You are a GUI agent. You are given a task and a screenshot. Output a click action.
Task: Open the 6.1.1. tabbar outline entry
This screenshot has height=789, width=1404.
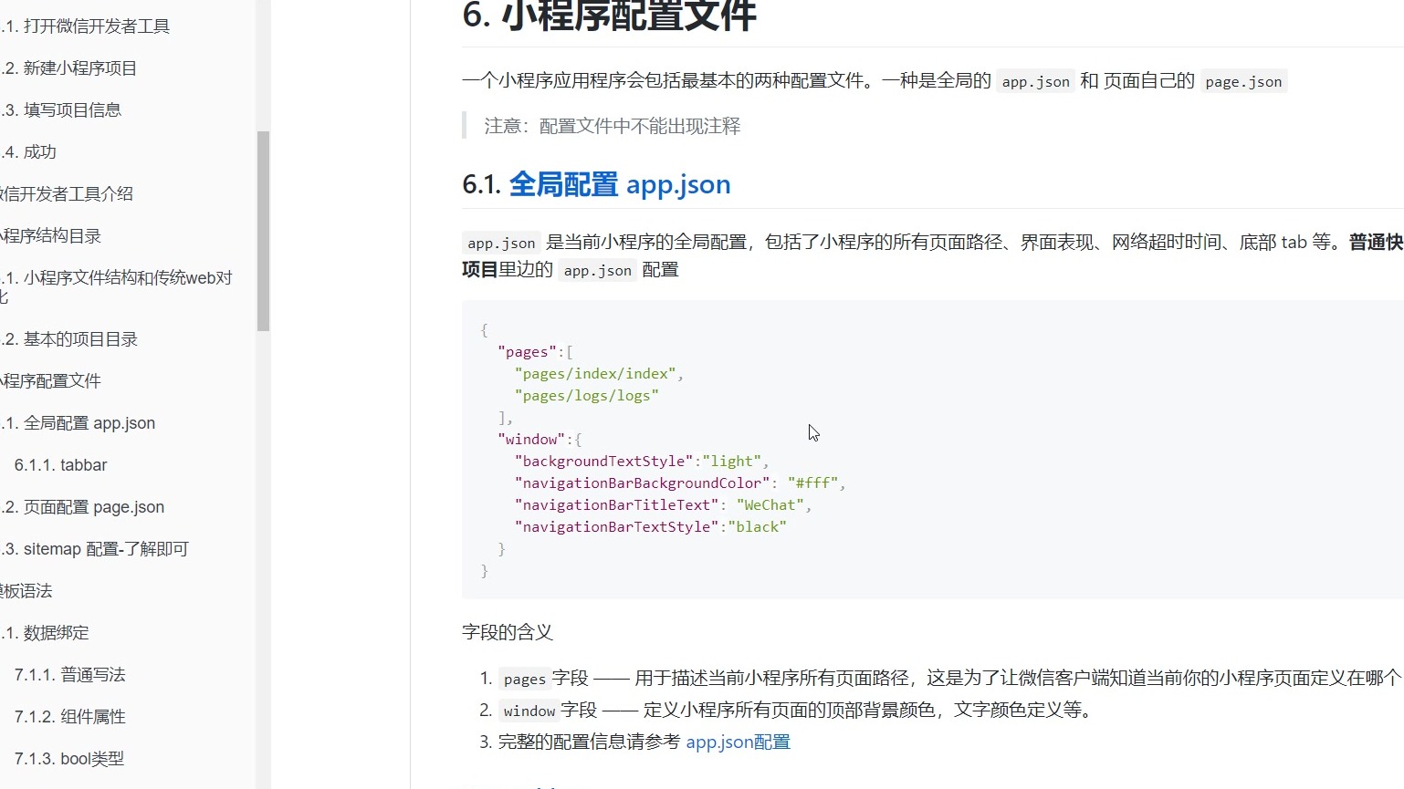click(x=60, y=465)
